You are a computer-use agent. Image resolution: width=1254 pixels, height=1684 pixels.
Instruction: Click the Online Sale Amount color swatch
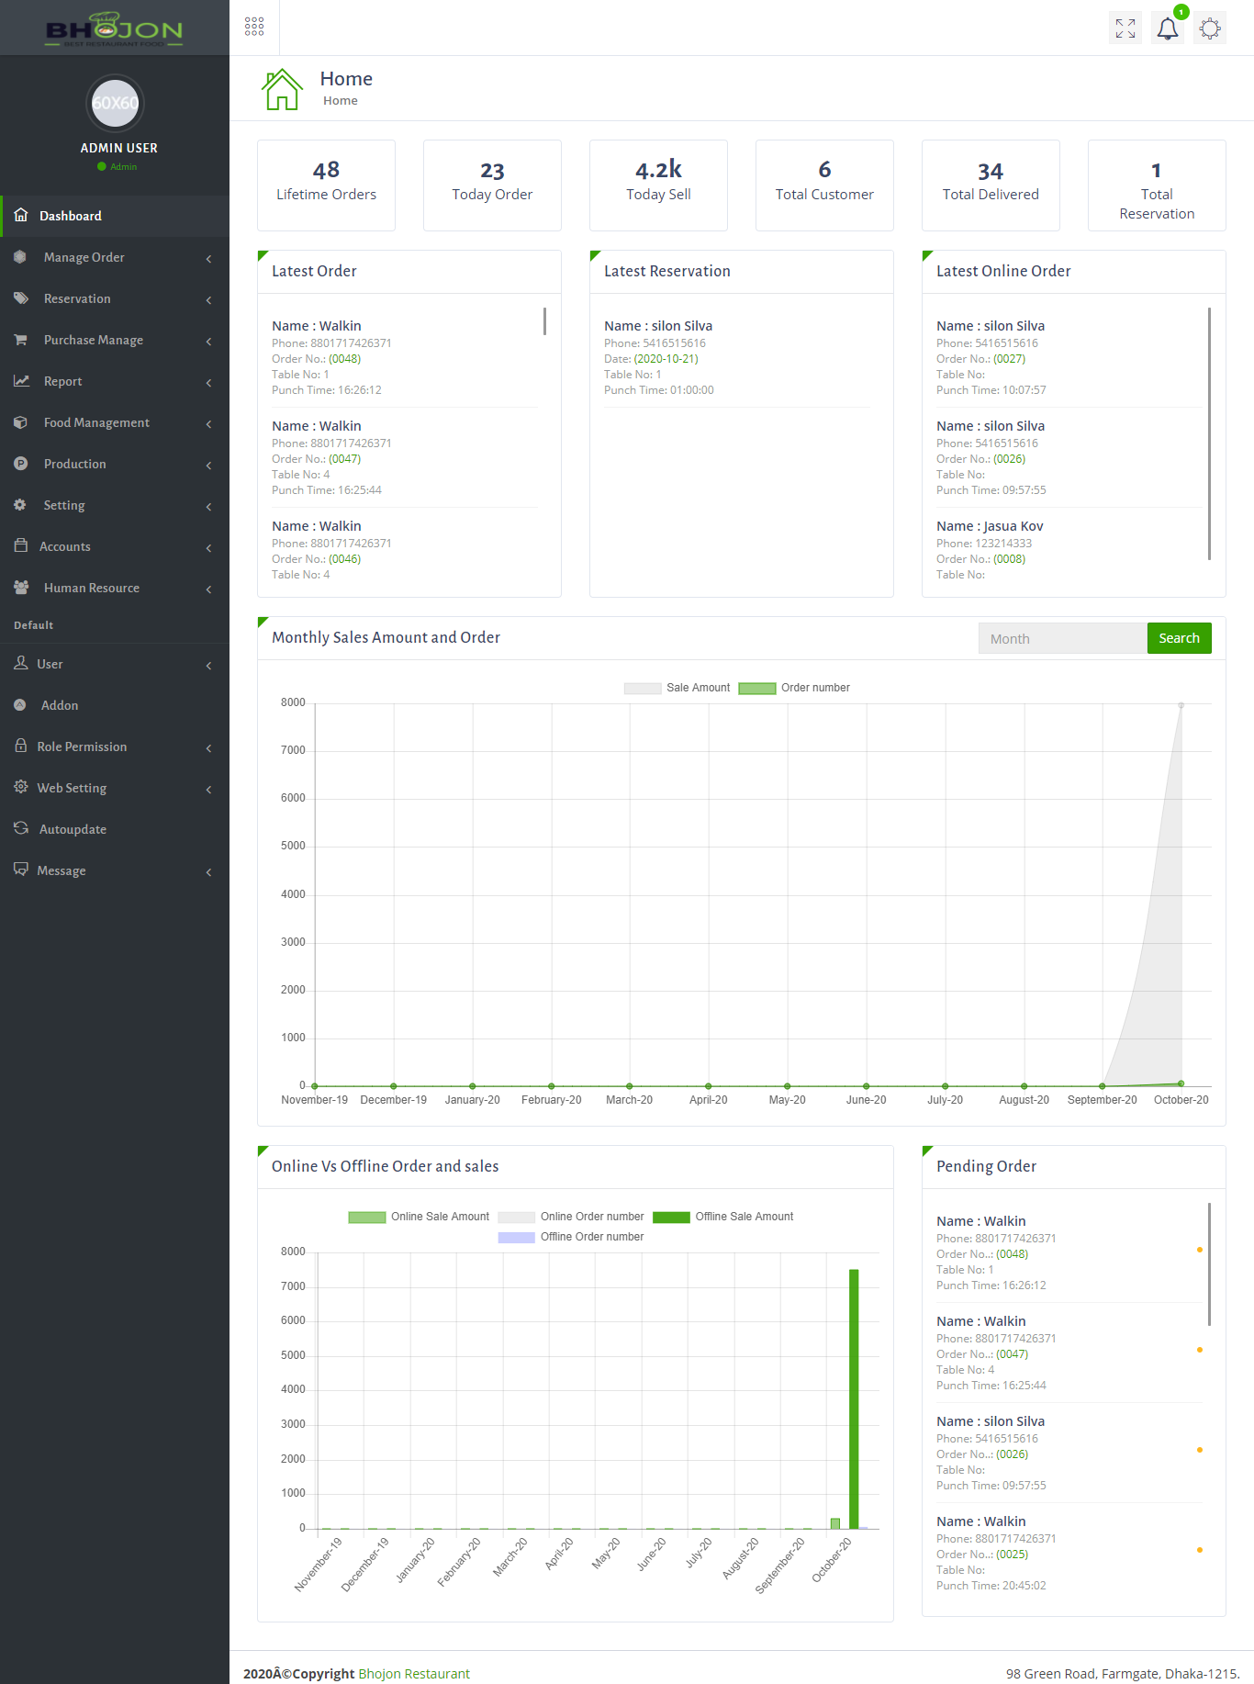pyautogui.click(x=367, y=1217)
